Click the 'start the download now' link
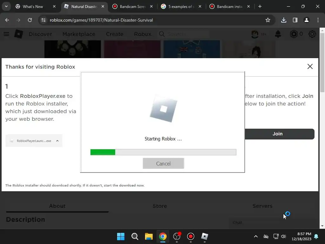This screenshot has width=325, height=244. pyautogui.click(x=124, y=185)
